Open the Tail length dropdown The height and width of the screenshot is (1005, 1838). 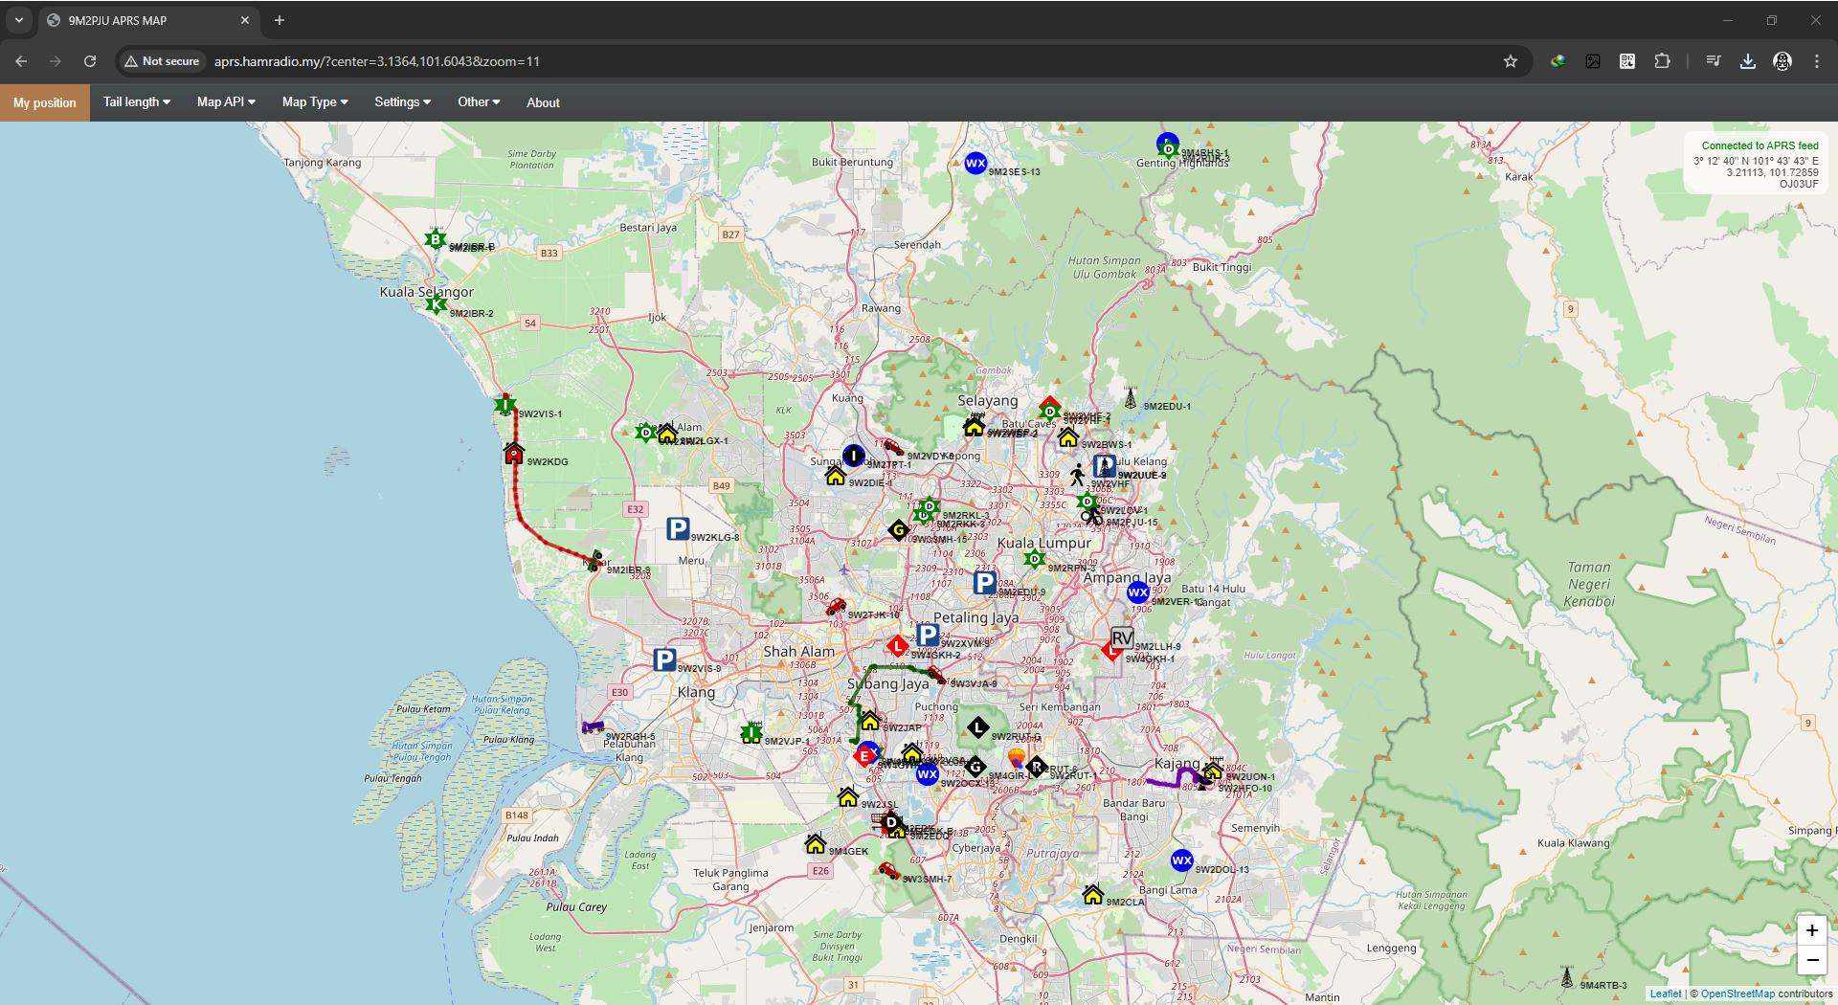[x=135, y=102]
